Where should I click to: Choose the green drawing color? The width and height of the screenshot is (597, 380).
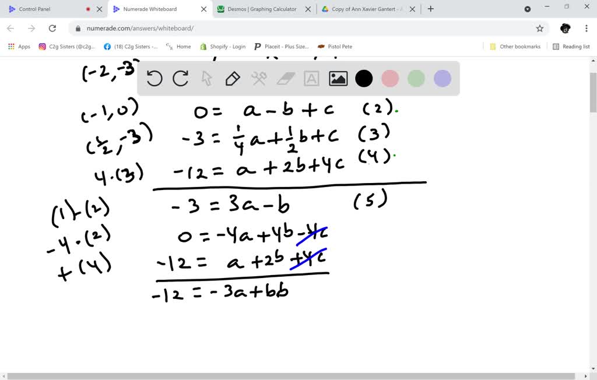click(x=416, y=78)
